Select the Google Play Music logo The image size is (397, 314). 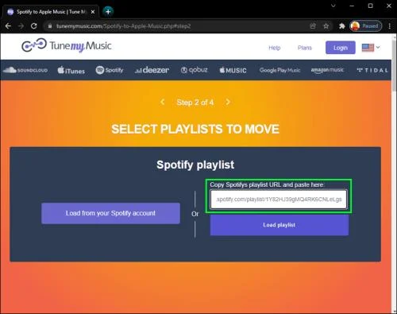(279, 70)
